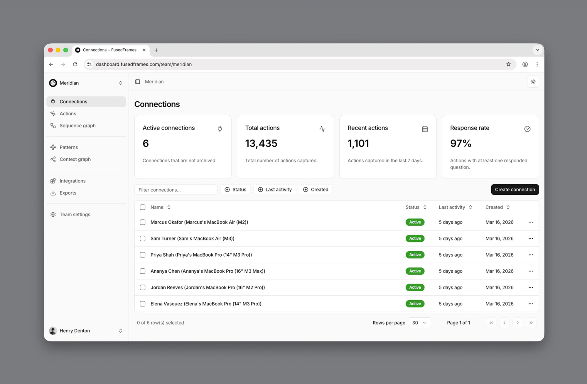Add a Last activity filter
The width and height of the screenshot is (587, 384).
coord(275,190)
